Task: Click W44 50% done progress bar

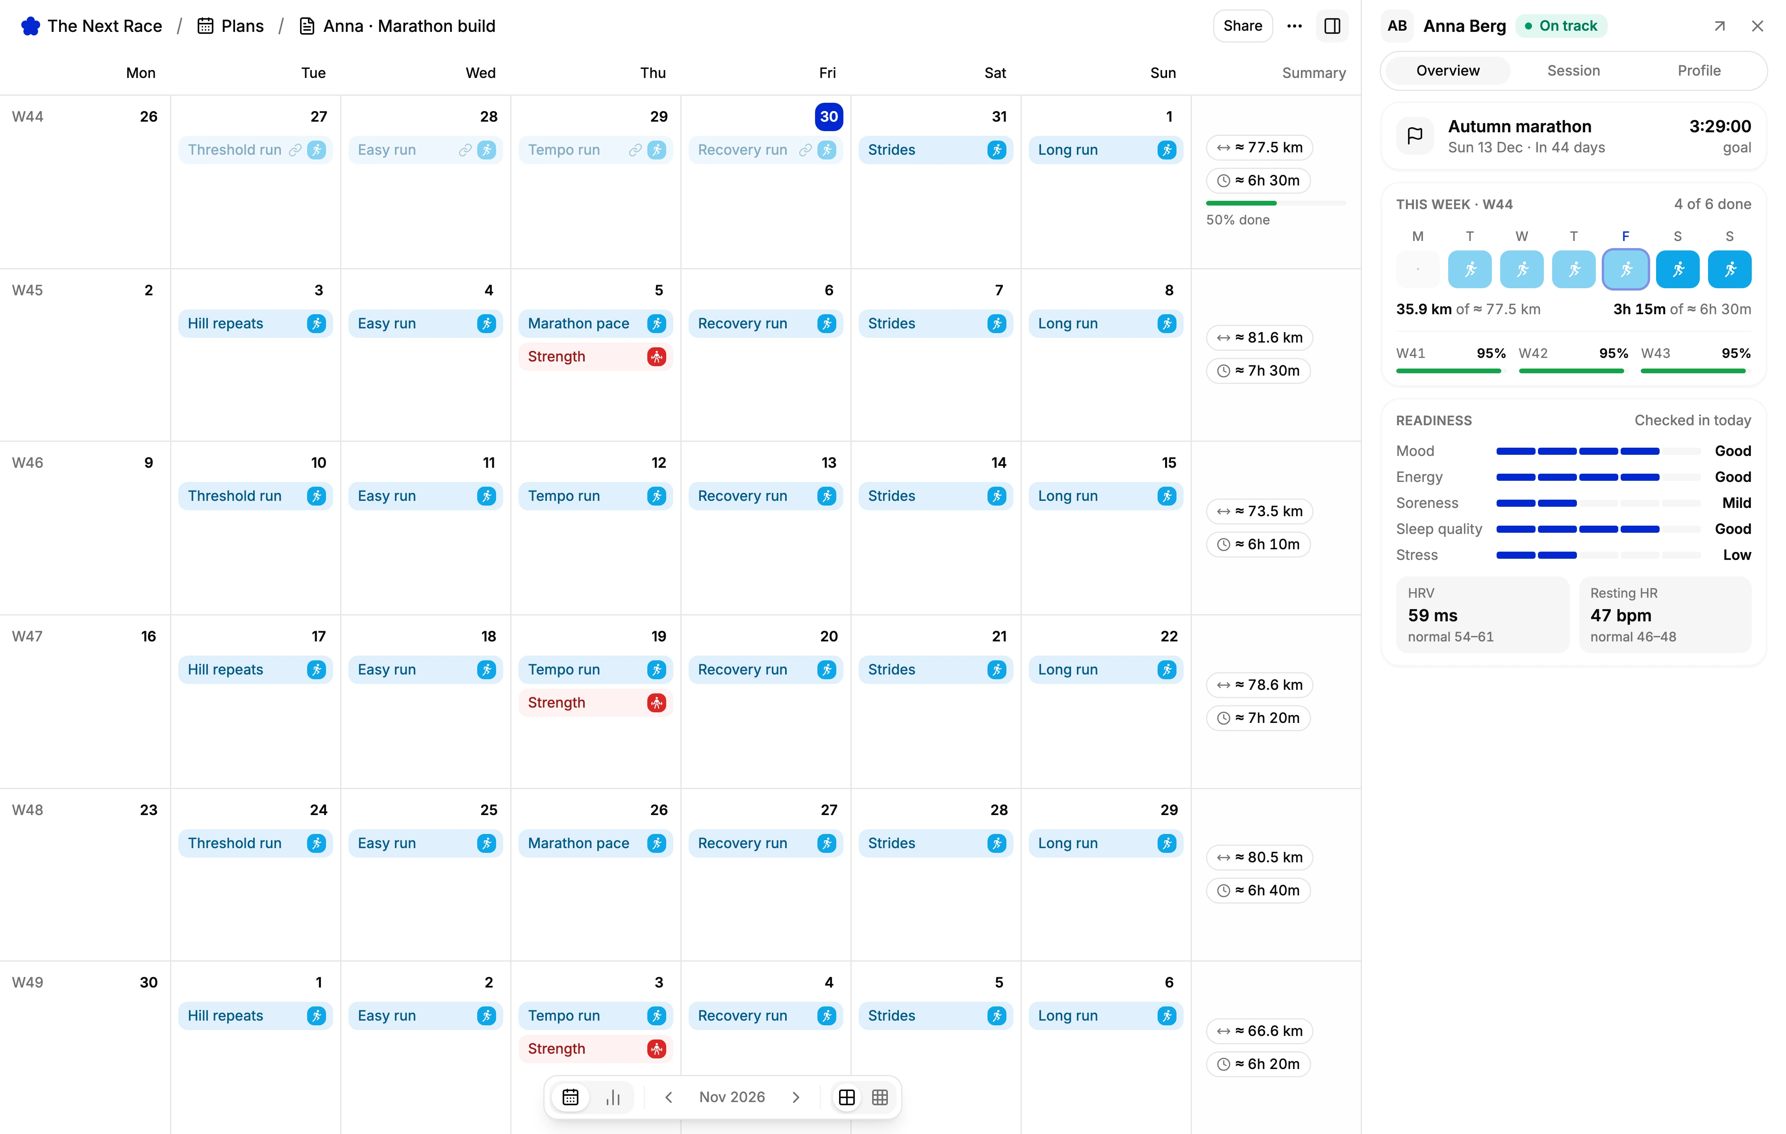Action: pyautogui.click(x=1276, y=203)
